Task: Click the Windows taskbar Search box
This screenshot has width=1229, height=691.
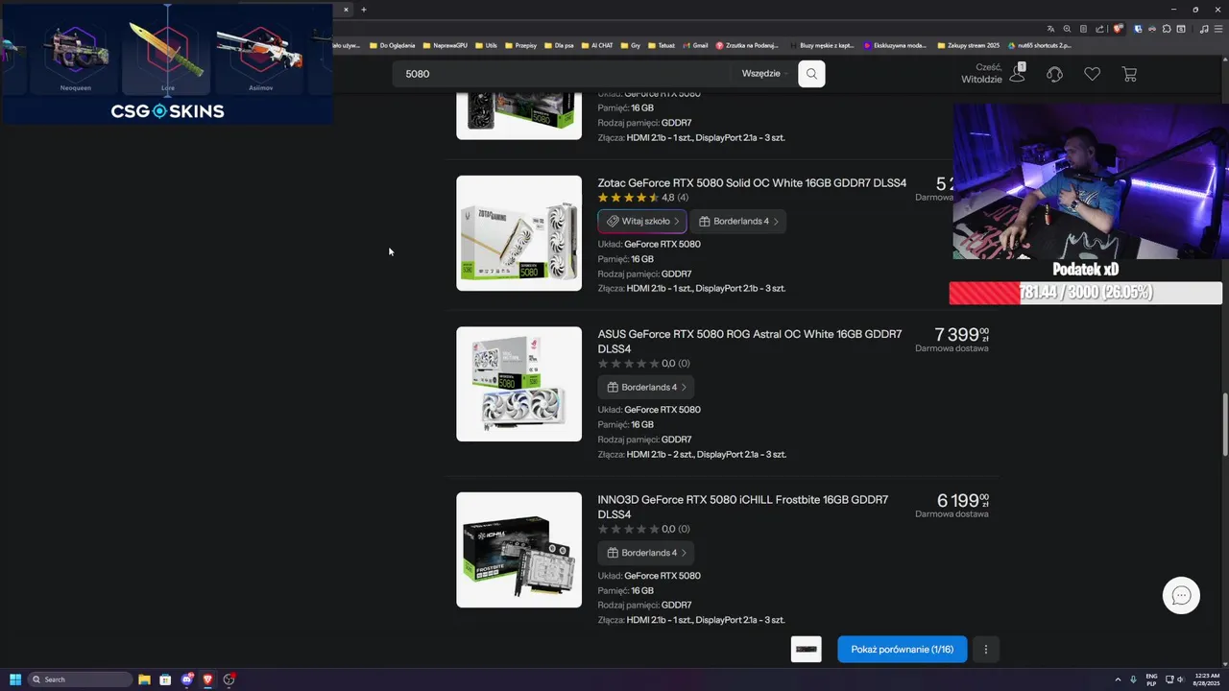Action: (x=80, y=679)
